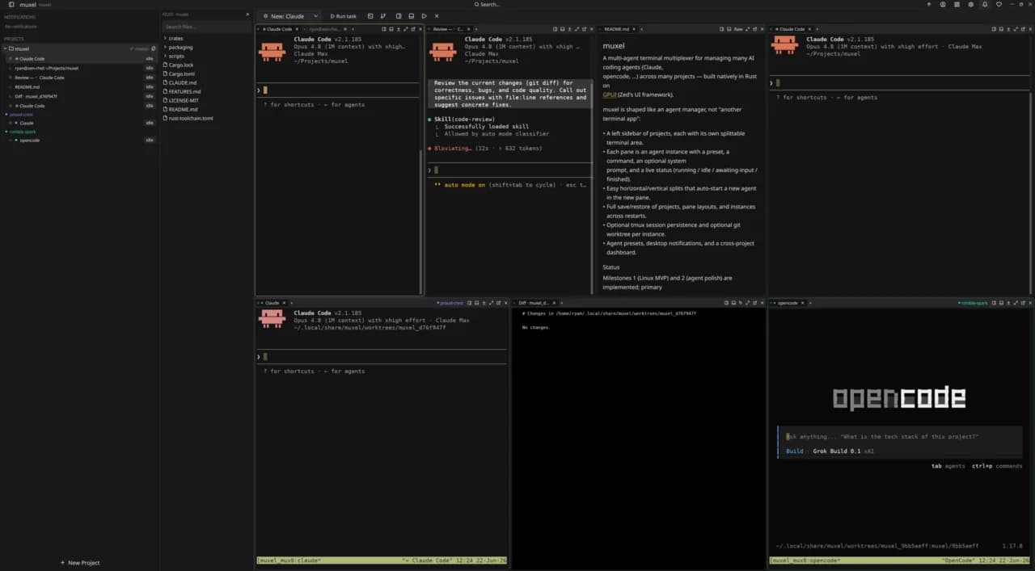Click the New Project button
This screenshot has width=1035, height=571.
click(80, 563)
